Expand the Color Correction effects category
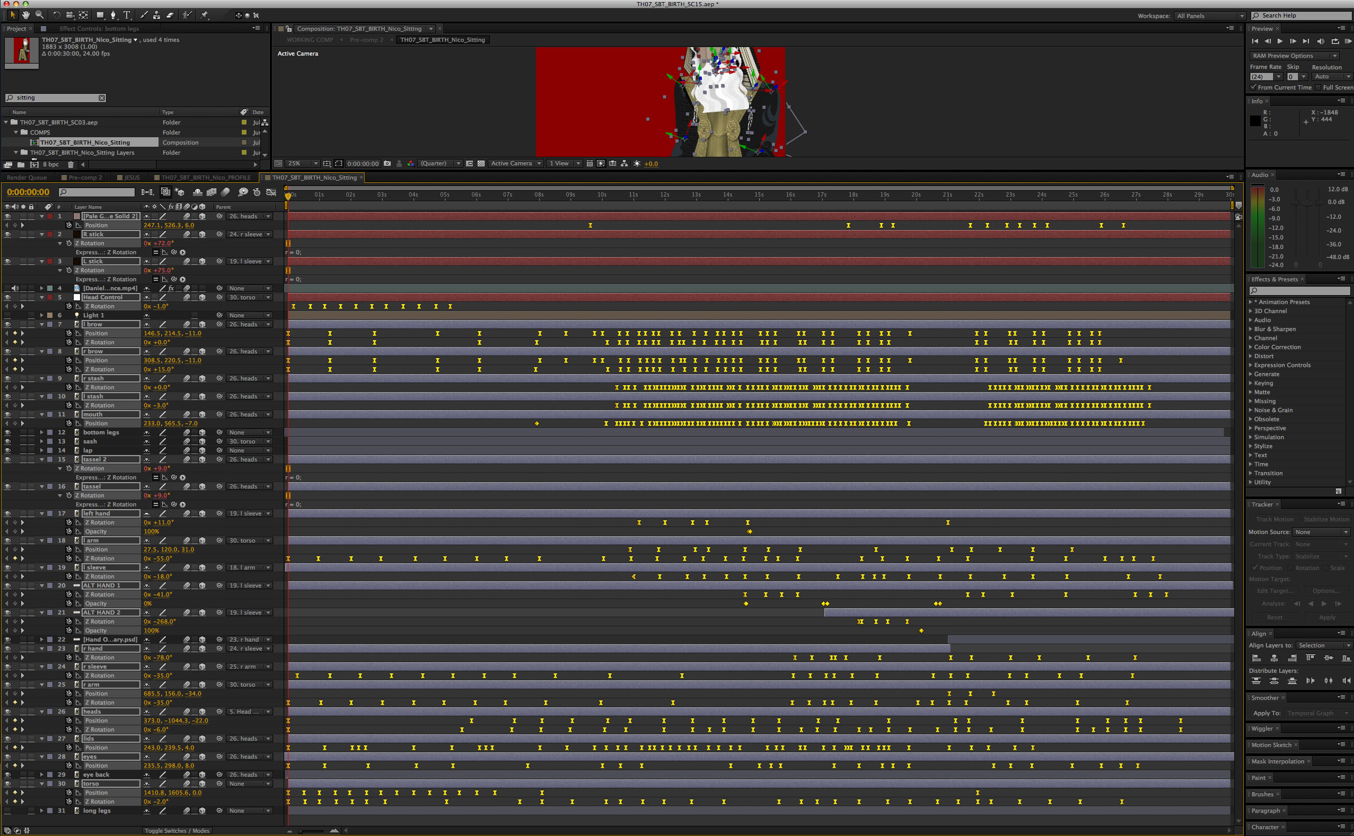 tap(1251, 347)
